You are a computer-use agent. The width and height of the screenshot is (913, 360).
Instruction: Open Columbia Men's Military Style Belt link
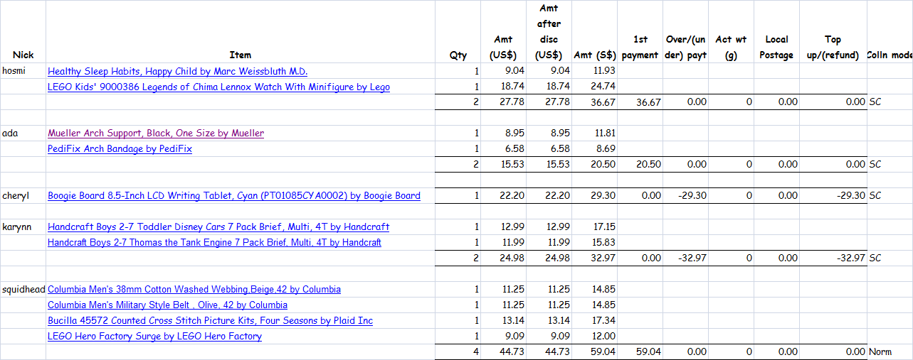click(x=168, y=305)
